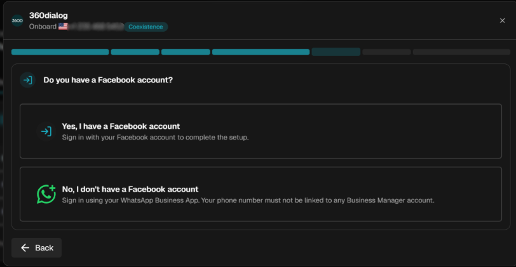Click the Coexistence badge
Viewport: 516px width, 267px height.
tap(146, 27)
